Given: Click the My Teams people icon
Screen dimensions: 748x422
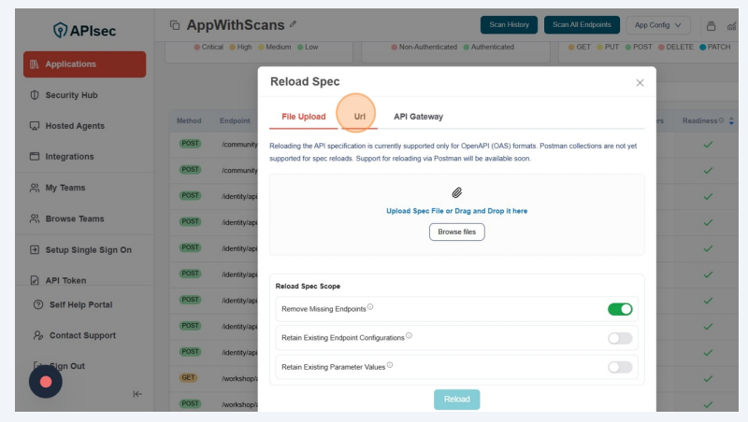Looking at the screenshot, I should click(x=35, y=188).
